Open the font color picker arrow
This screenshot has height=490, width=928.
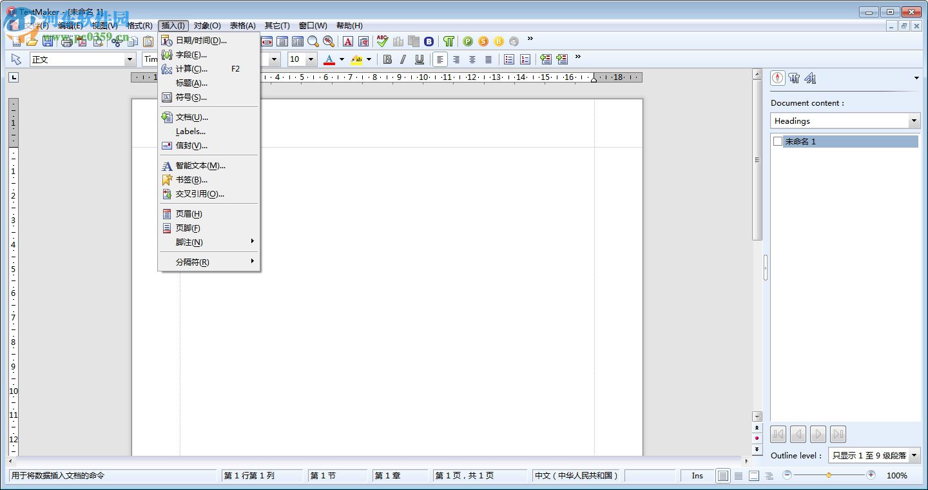click(x=341, y=59)
